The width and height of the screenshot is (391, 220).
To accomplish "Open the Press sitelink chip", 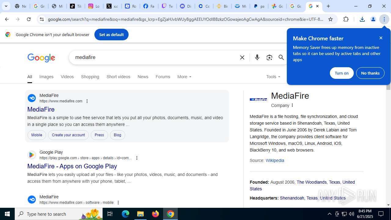I will (x=99, y=135).
